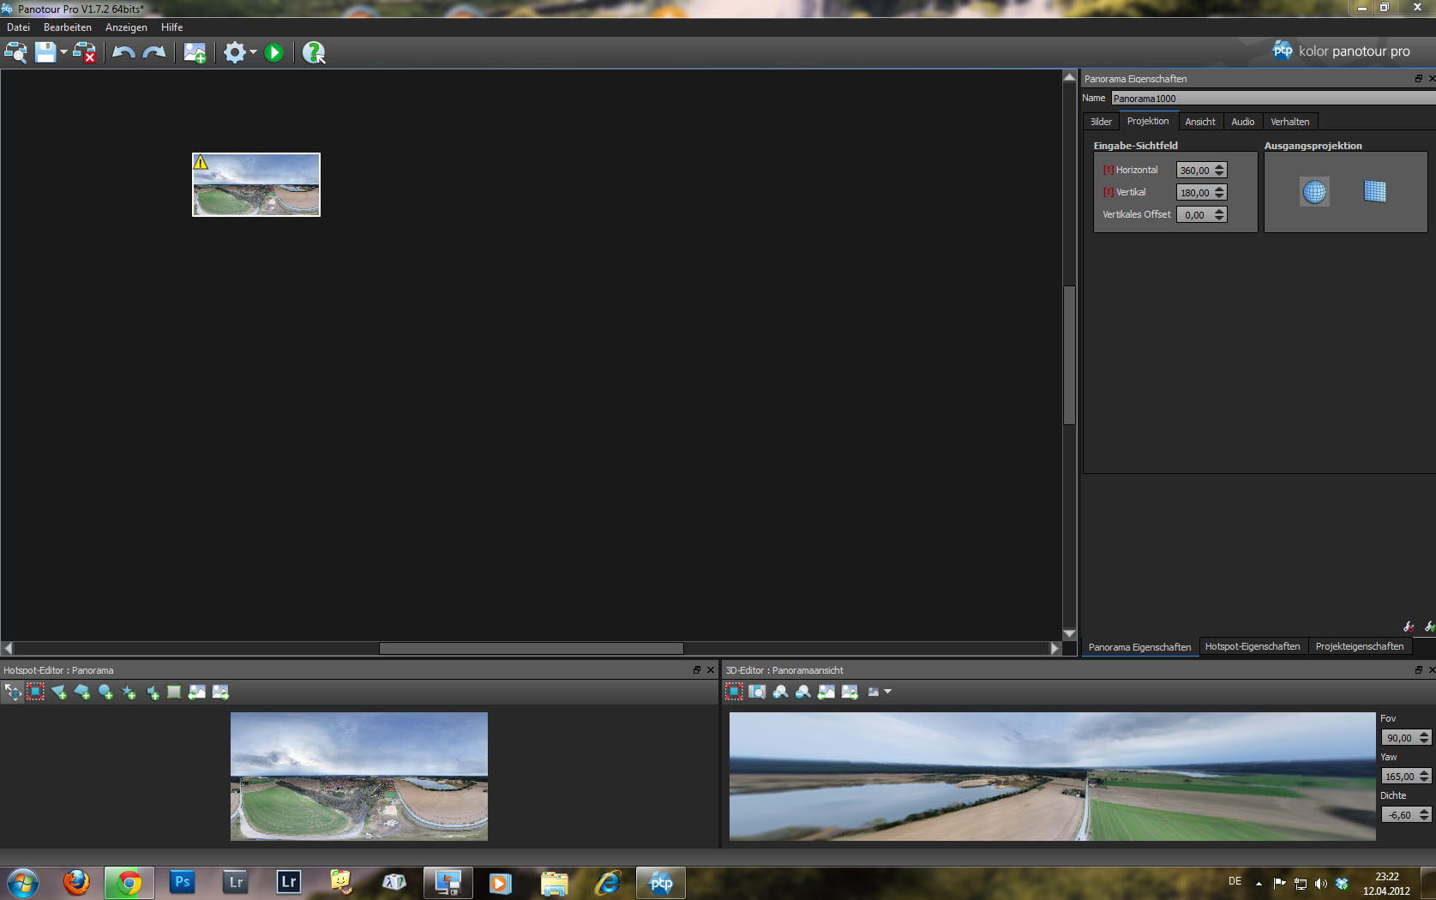Toggle the fit-to-view icon in Hotspot-Editor

(x=35, y=692)
